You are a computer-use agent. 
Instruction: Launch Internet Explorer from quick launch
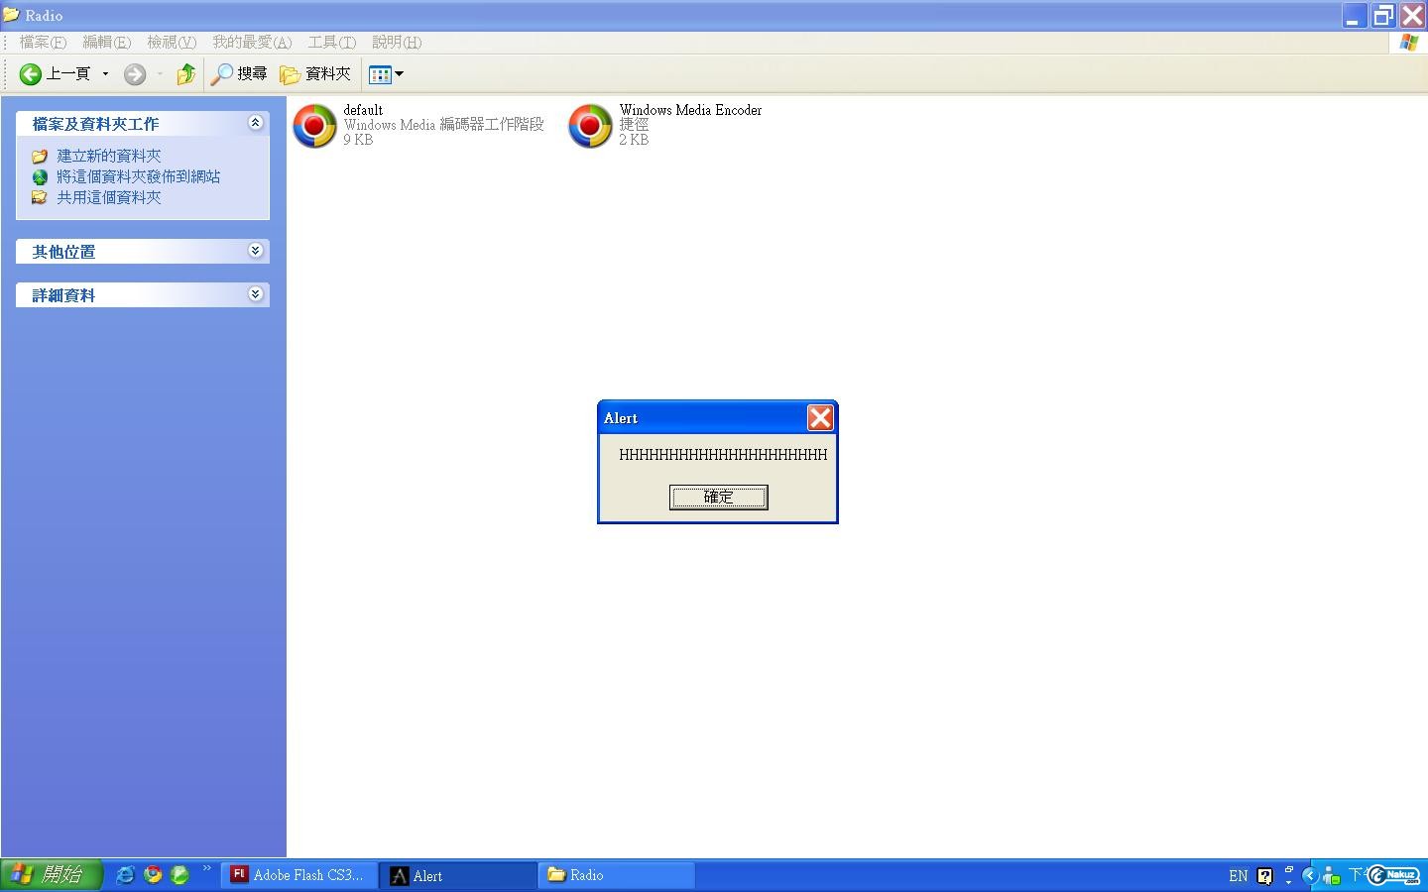125,874
